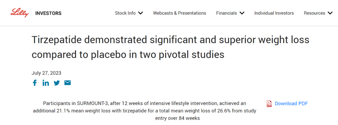The width and height of the screenshot is (338, 125).
Task: Share the article on Twitter
Action: (57, 83)
